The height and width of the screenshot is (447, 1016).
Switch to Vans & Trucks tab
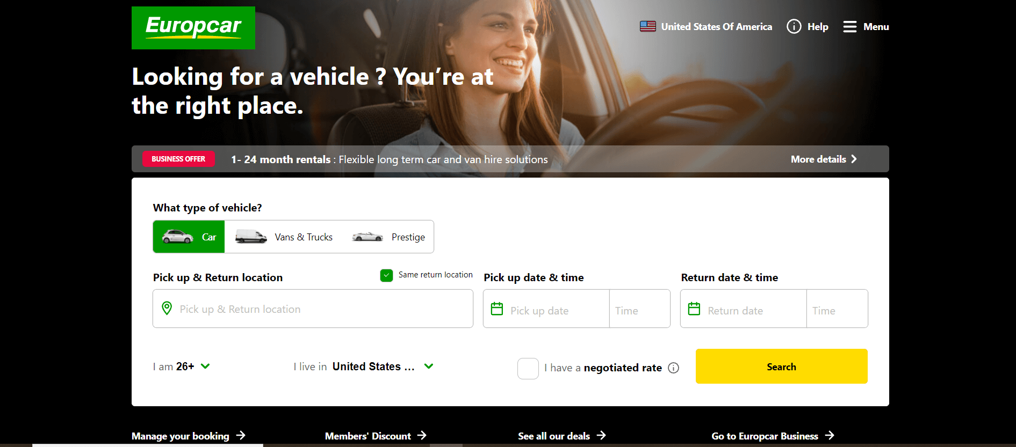pos(284,237)
